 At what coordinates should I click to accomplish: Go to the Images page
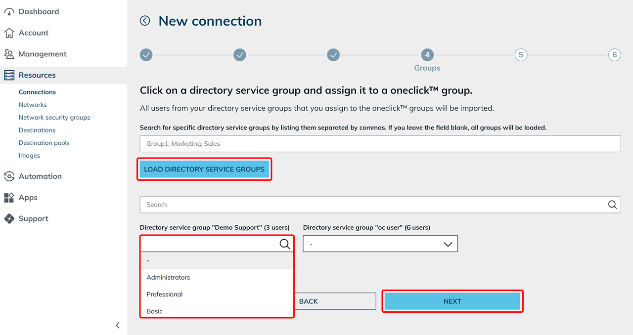pyautogui.click(x=29, y=156)
